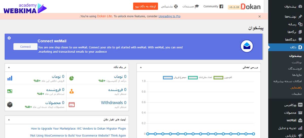Toggle the مجموع فروش chart legend

point(175,77)
